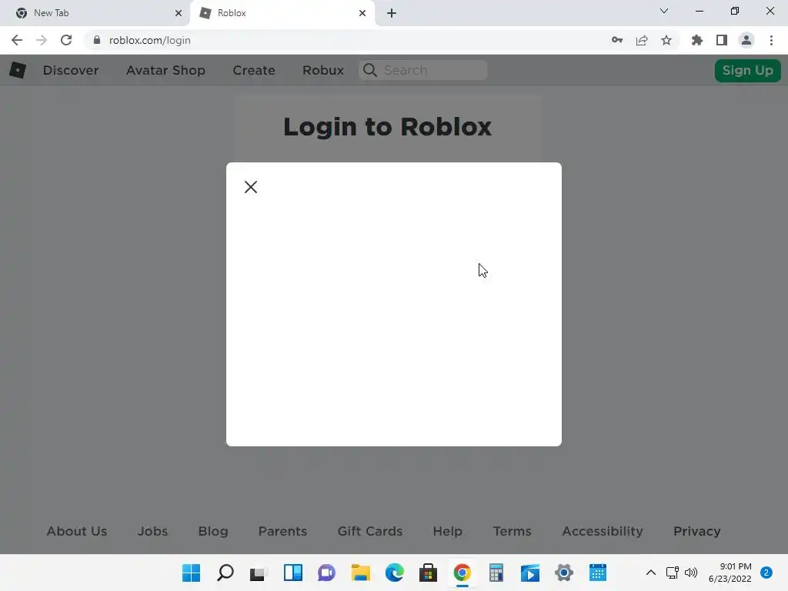Screen dimensions: 788x591
Task: Open the Terms footer link
Action: (x=512, y=531)
